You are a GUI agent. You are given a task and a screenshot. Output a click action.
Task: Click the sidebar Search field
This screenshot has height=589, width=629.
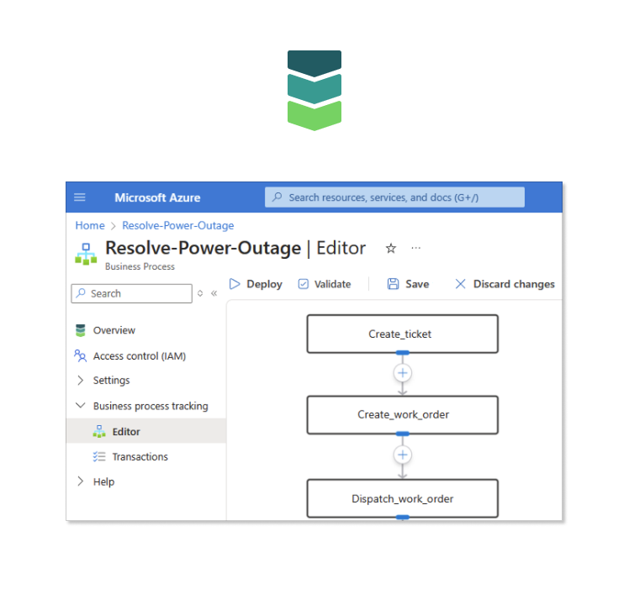click(x=131, y=293)
